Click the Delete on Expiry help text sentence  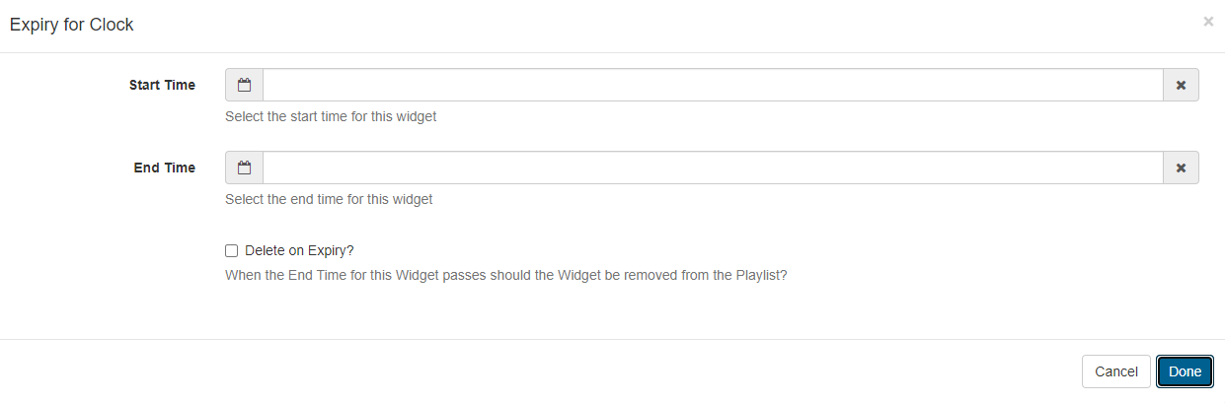pyautogui.click(x=505, y=275)
